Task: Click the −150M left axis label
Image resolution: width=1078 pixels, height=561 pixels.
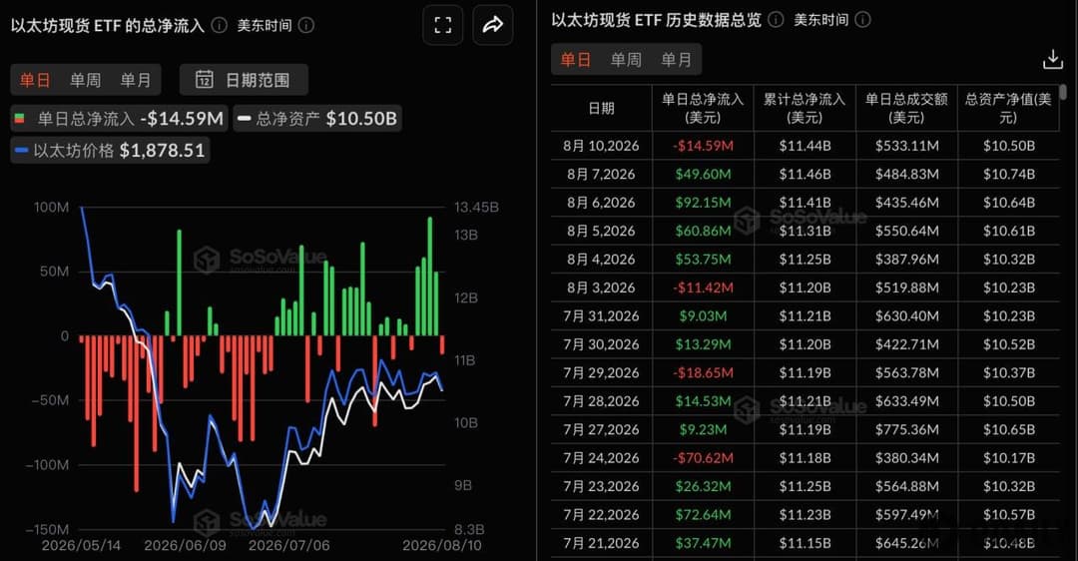Action: click(x=48, y=529)
